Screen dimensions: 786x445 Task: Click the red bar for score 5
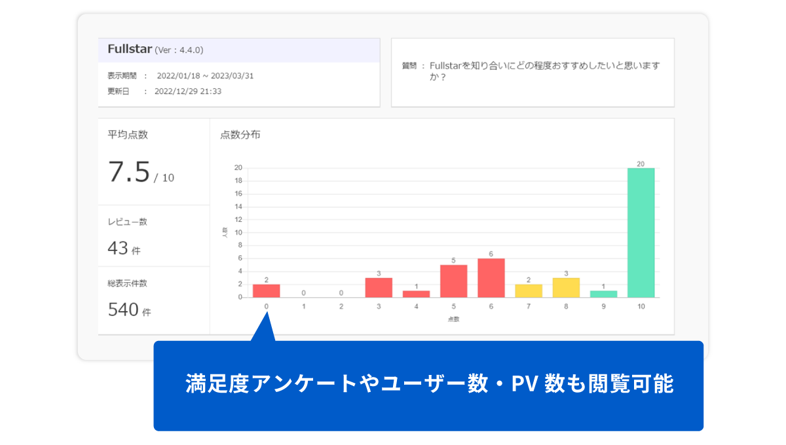pos(453,281)
